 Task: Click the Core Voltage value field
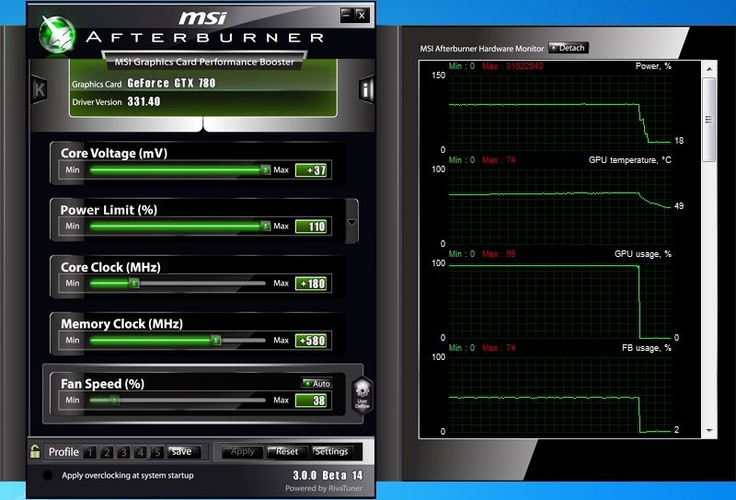pos(312,170)
